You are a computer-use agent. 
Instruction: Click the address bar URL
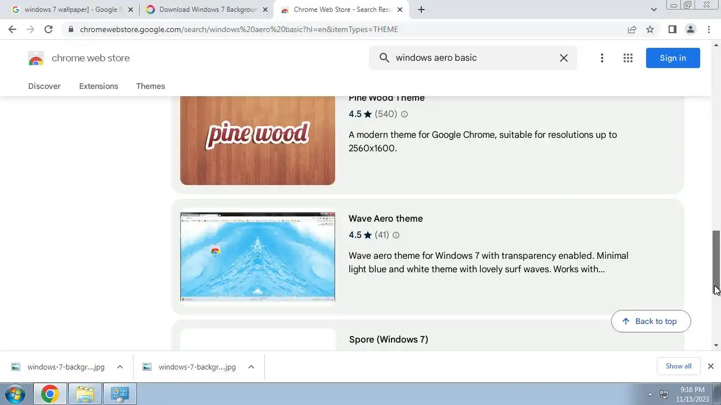239,29
